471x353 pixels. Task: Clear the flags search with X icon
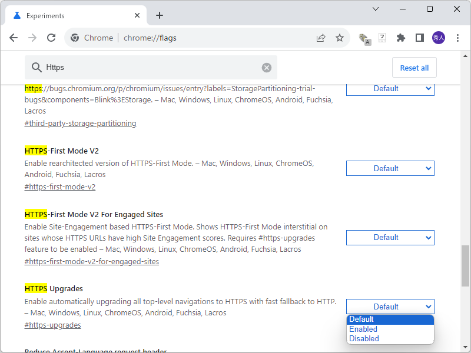[x=267, y=68]
